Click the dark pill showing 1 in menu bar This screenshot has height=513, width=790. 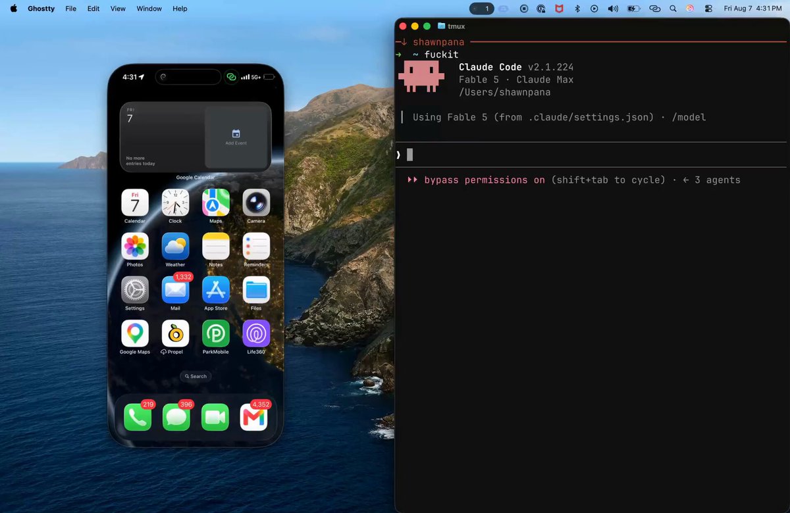[x=482, y=9]
